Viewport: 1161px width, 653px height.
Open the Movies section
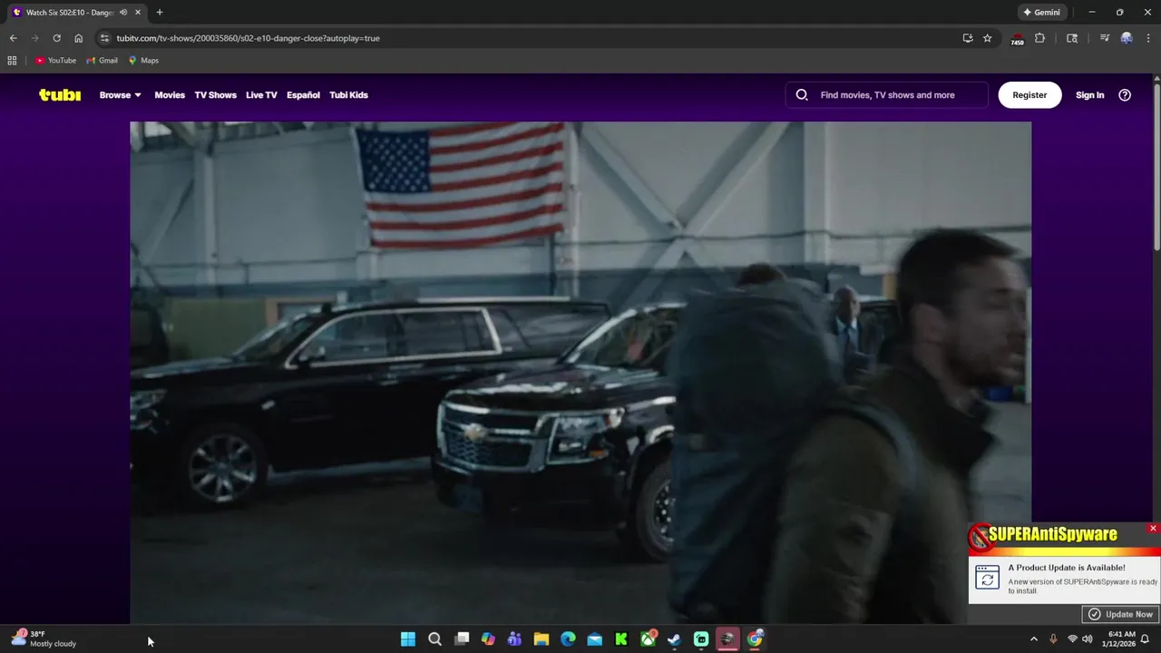click(x=170, y=95)
